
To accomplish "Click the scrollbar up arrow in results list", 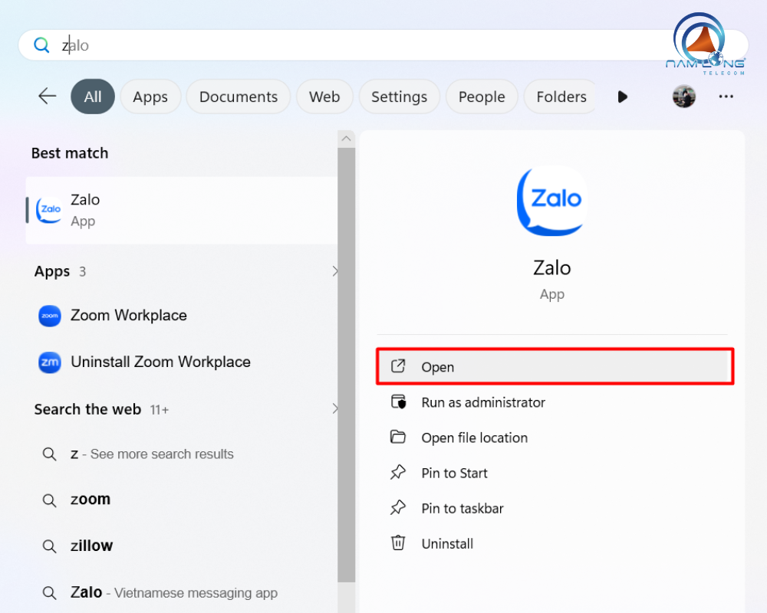I will click(x=347, y=139).
